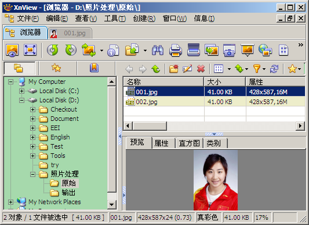Image resolution: width=309 pixels, height=225 pixels.
Task: Click the screen capture camera icon
Action: pos(229,50)
